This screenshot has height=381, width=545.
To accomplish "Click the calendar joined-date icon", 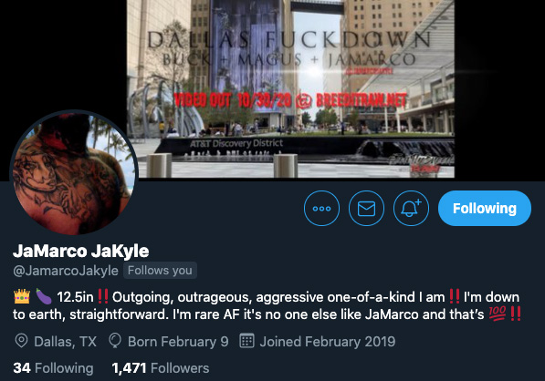I will 246,341.
